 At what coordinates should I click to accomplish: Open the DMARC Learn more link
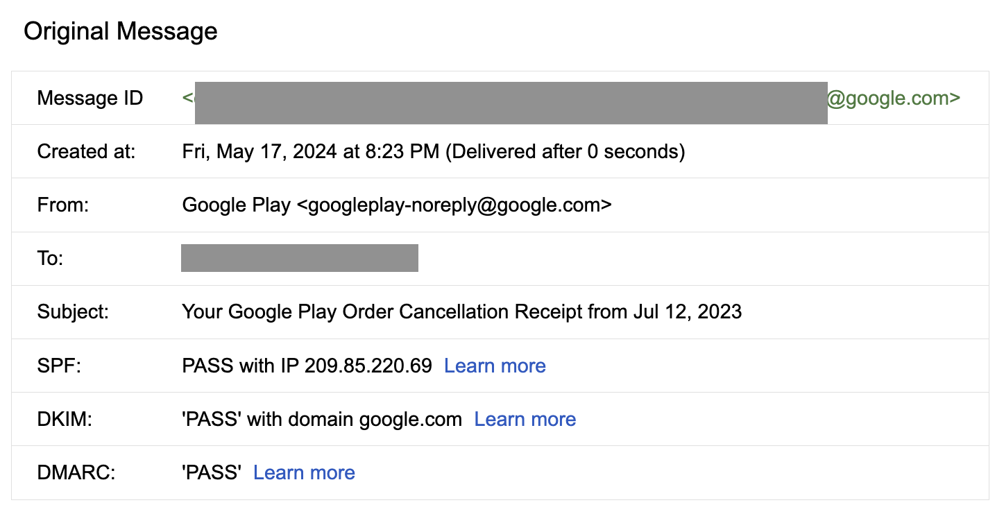coord(304,472)
